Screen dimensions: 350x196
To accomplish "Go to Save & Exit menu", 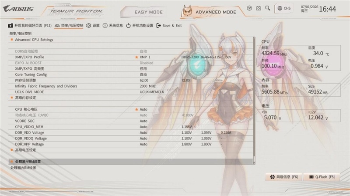I will (169, 26).
